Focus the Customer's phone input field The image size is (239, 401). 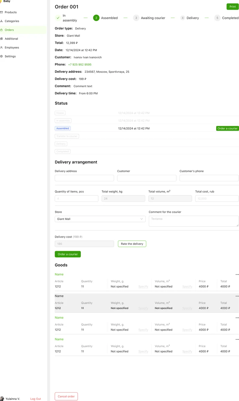pyautogui.click(x=209, y=178)
